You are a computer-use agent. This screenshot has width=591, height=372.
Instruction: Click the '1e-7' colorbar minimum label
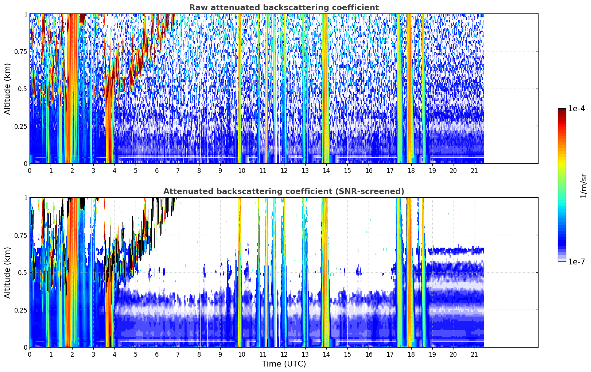pyautogui.click(x=576, y=262)
